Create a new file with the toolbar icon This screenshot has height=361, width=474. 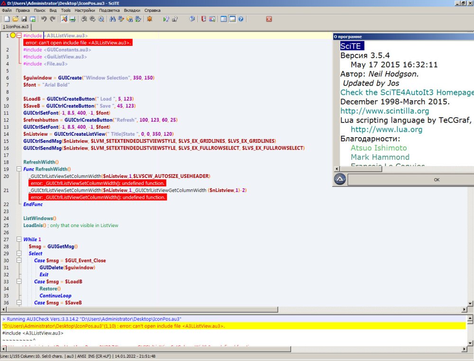coord(7,19)
